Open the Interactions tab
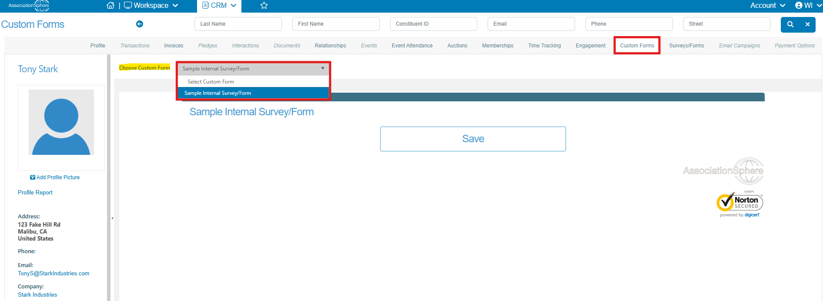823x301 pixels. coord(245,46)
